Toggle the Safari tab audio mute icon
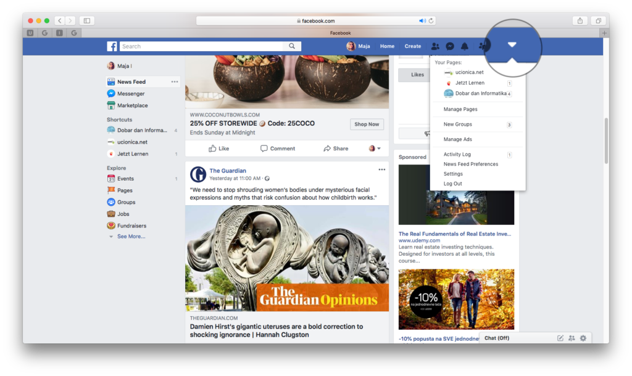Screen dimensions: 632x376 pyautogui.click(x=422, y=20)
